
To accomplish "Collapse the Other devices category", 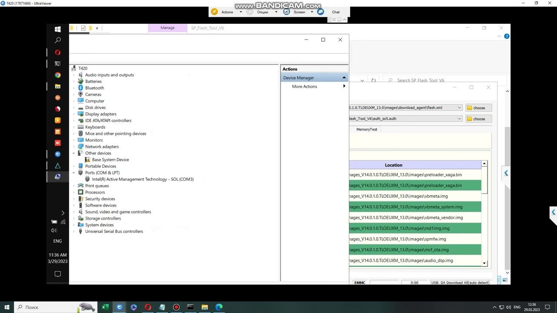I will click(74, 153).
